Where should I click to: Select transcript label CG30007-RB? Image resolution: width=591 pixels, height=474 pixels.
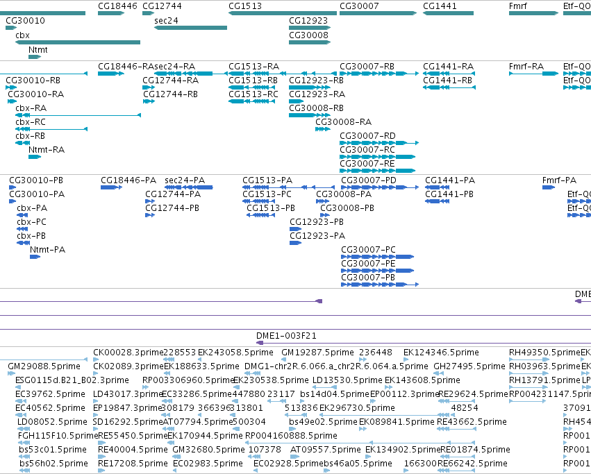(x=367, y=67)
